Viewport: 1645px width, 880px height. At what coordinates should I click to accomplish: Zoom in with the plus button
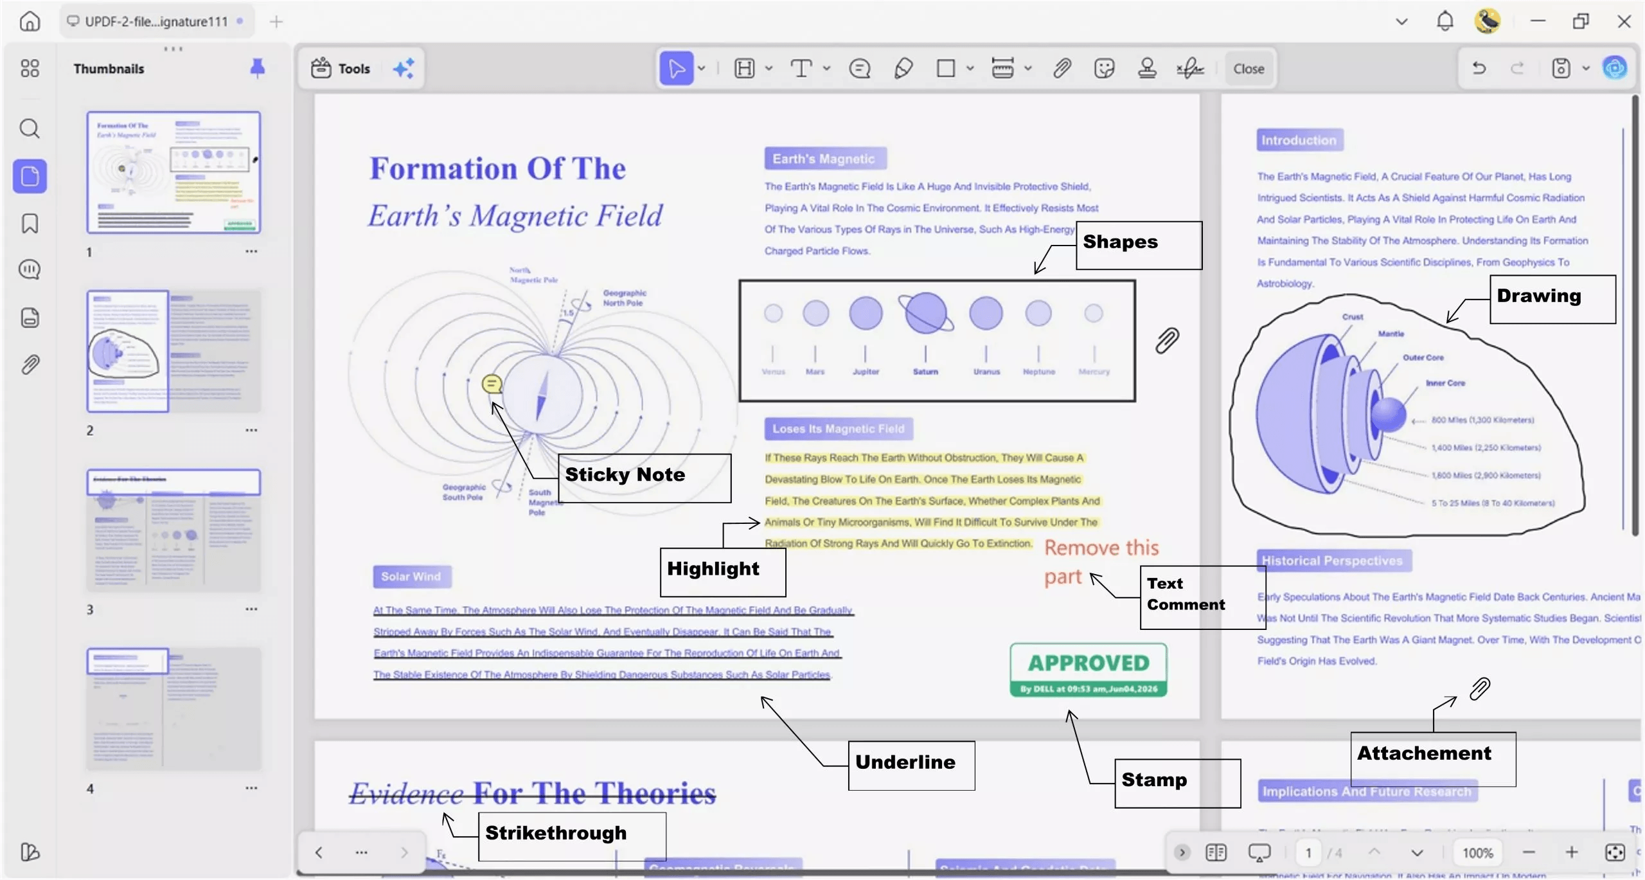(1572, 852)
